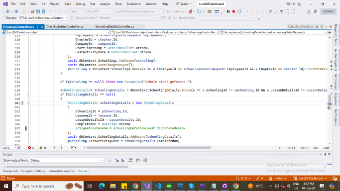Screen dimensions: 340x191
Task: Toggle word wrap in Output window
Action: [x=138, y=160]
